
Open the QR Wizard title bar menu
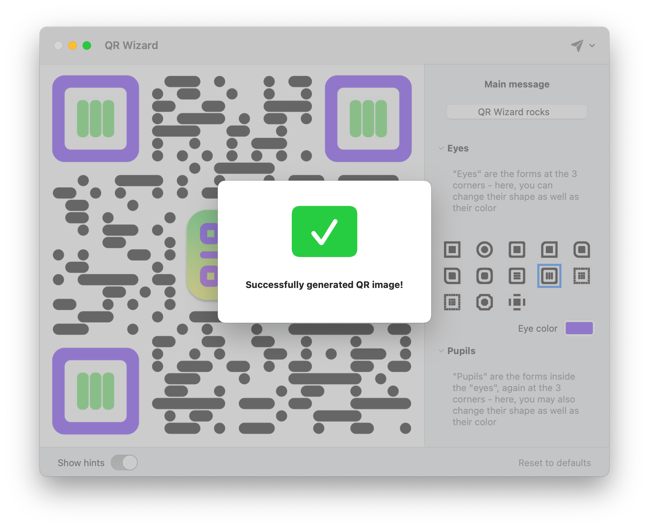point(132,45)
